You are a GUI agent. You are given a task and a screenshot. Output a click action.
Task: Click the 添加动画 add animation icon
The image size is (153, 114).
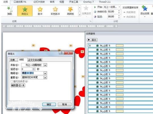[145, 9]
